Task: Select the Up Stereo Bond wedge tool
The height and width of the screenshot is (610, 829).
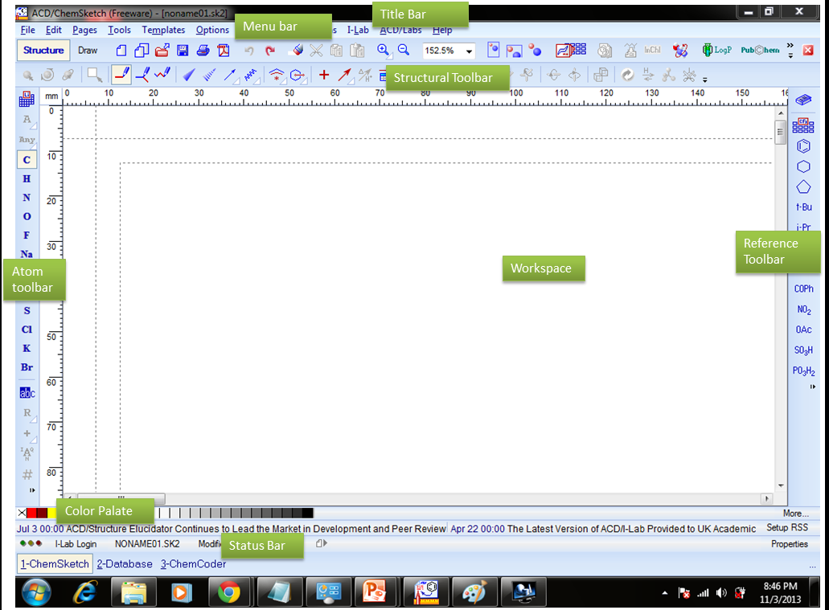Action: [188, 75]
